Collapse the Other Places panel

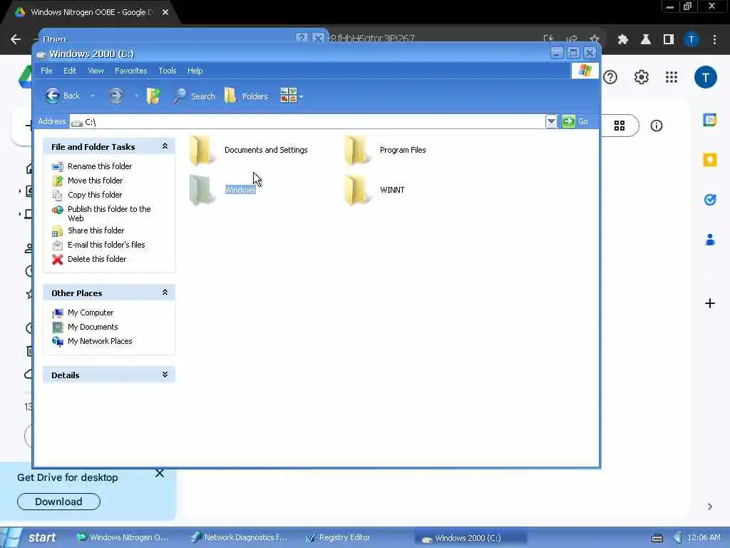[x=165, y=292]
